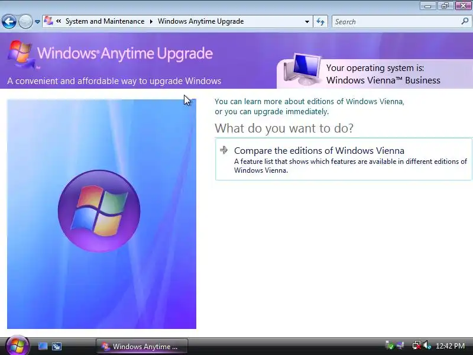Image resolution: width=473 pixels, height=355 pixels.
Task: Click the green arrow beside Compare editions
Action: (x=224, y=150)
